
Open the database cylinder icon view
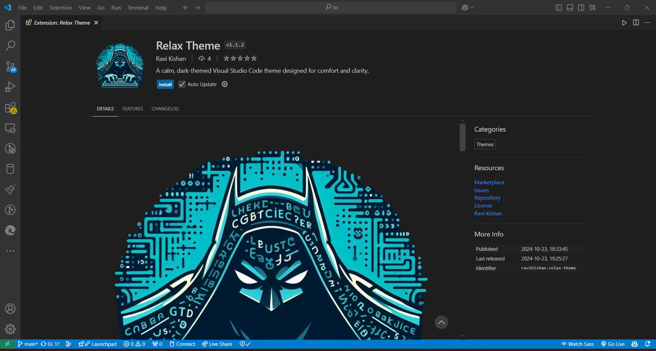(10, 169)
